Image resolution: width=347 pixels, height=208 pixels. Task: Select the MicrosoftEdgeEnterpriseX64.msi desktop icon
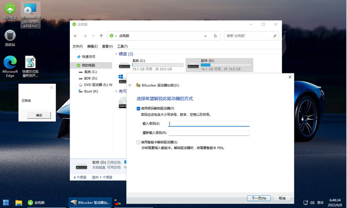click(x=30, y=15)
